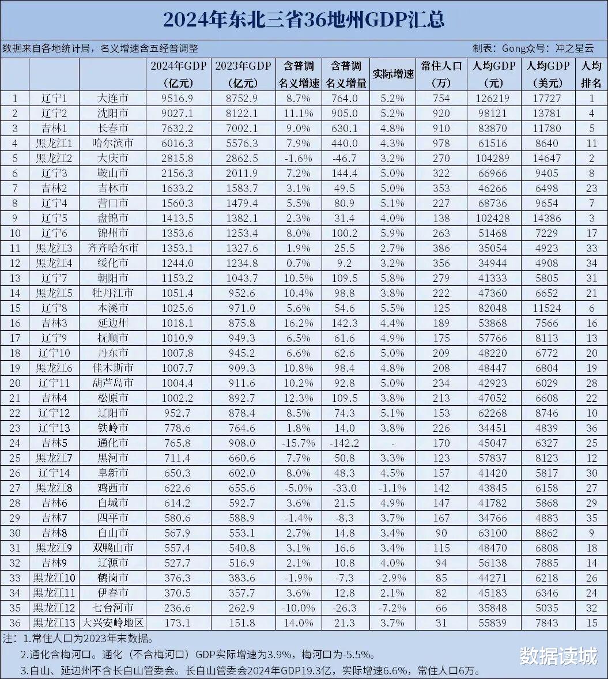Click population value 978 for 哈尔滨市
608x679 pixels.
[441, 144]
